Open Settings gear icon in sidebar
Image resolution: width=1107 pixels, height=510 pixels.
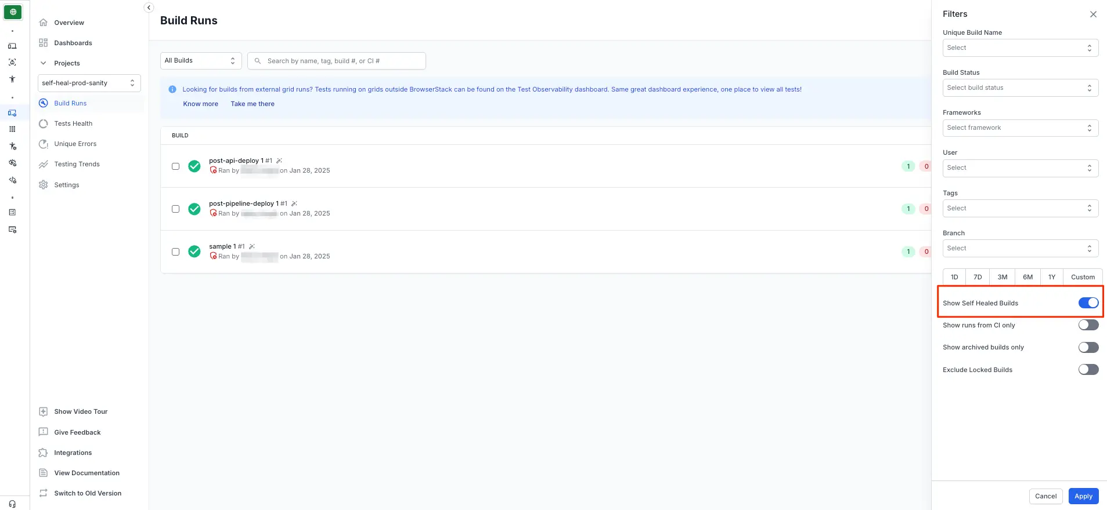pyautogui.click(x=43, y=185)
